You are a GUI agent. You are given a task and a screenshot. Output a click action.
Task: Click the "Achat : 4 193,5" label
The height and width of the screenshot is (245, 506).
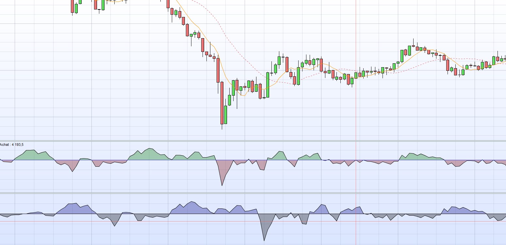click(x=12, y=145)
